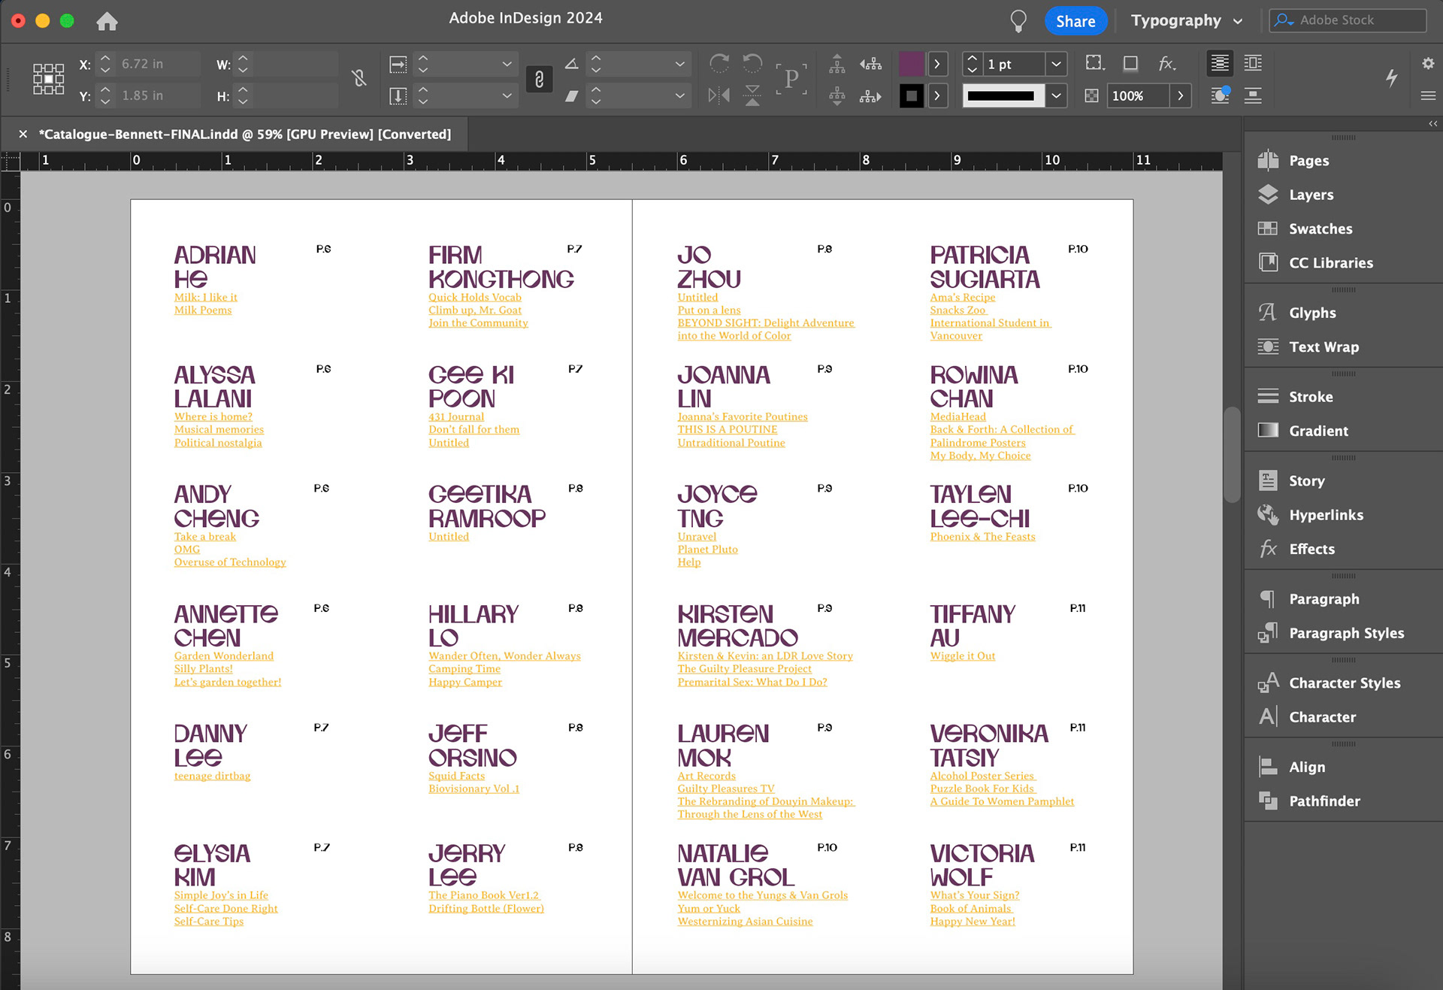Image resolution: width=1443 pixels, height=990 pixels.
Task: Open the stroke style line dropdown
Action: (x=1056, y=95)
